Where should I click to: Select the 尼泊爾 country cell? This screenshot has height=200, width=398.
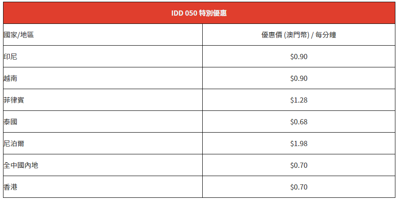14,143
